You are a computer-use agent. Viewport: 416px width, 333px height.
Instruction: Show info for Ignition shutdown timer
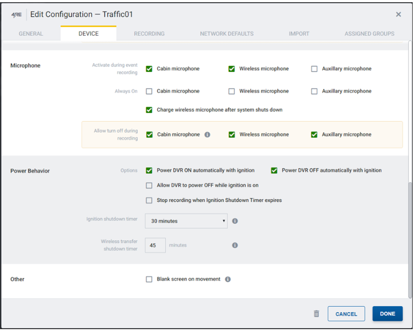click(235, 221)
